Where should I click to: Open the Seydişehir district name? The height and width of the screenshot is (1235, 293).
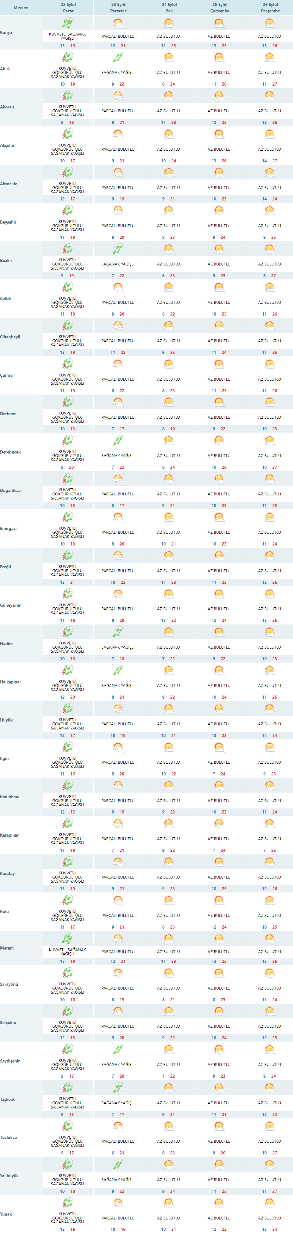(x=10, y=1061)
